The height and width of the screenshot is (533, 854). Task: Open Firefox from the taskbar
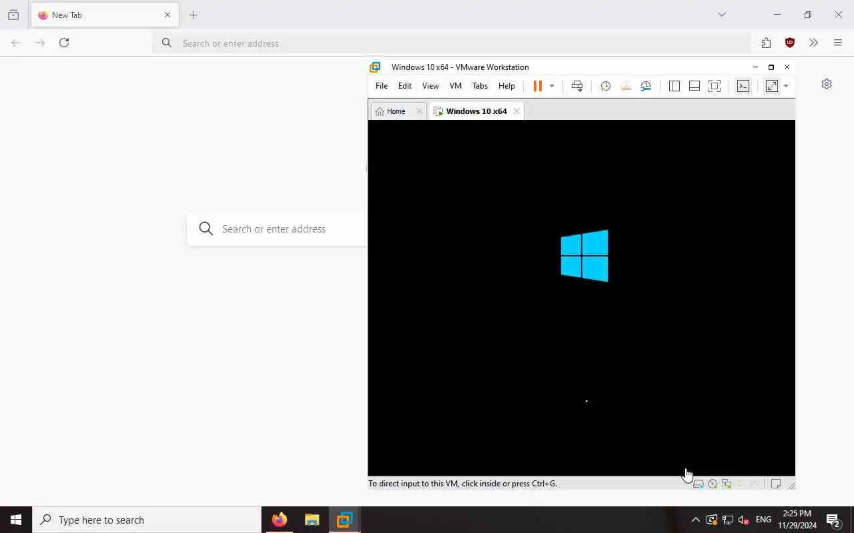[280, 520]
